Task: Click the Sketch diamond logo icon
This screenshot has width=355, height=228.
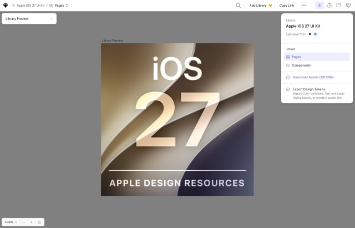Action: 6,6
